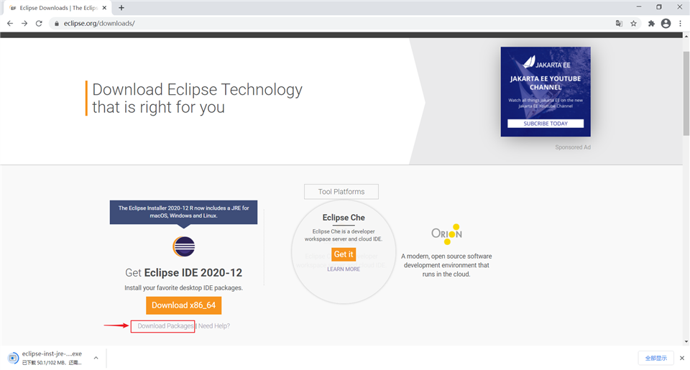This screenshot has width=690, height=370.
Task: Click the Tool Platforms button
Action: (341, 191)
